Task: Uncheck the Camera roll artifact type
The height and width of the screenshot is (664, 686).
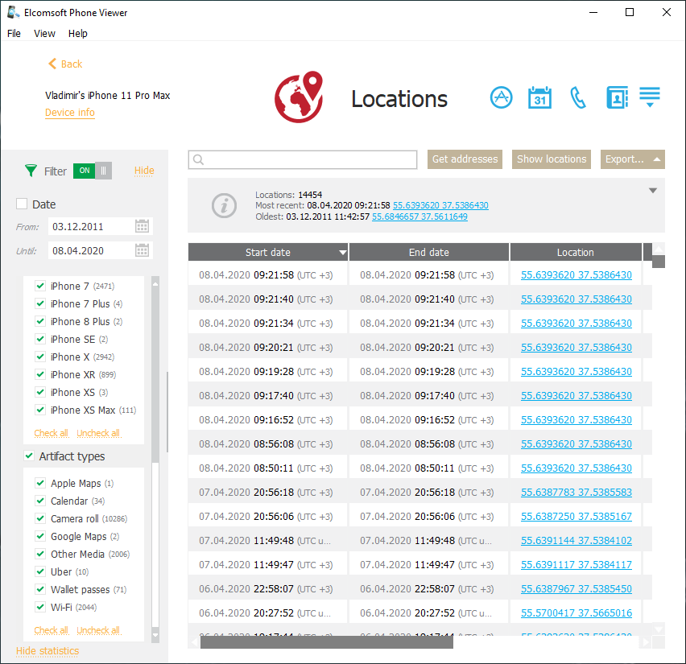Action: (x=40, y=519)
